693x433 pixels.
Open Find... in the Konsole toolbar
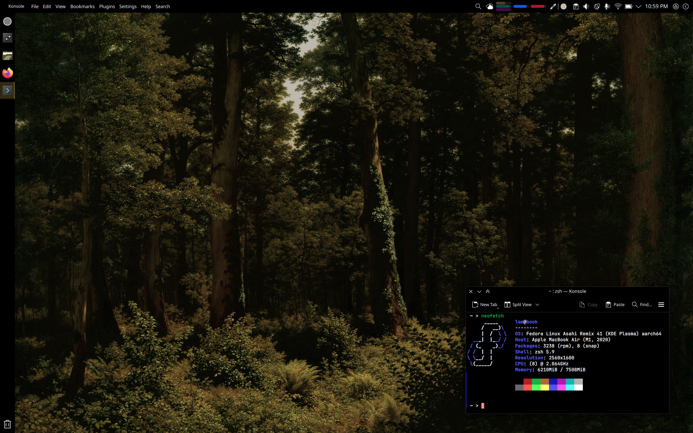click(x=642, y=304)
